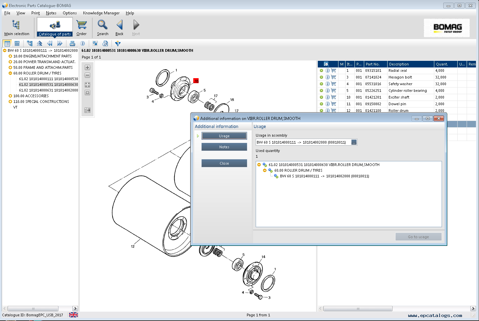The image size is (479, 321).
Task: Expand 10.00 ENGINE/ATTACHMENT PARTS node
Action: pos(10,56)
